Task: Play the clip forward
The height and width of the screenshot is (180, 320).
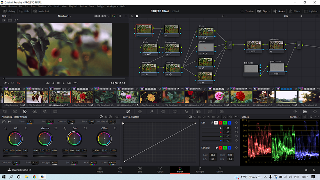Action: pos(64,83)
